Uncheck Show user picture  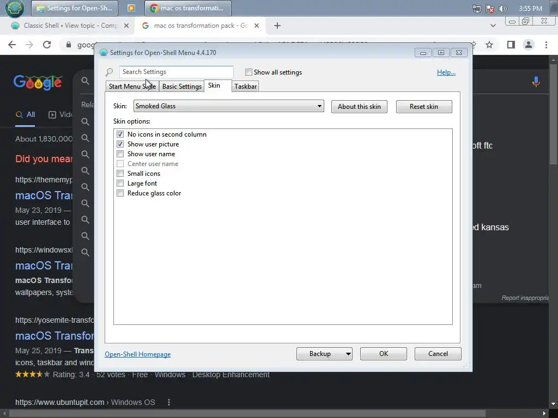(x=120, y=144)
